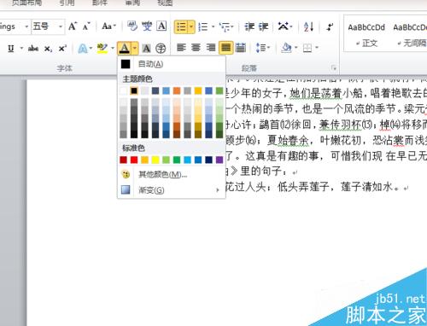Image resolution: width=427 pixels, height=326 pixels.
Task: Click the Distributed alignment icon
Action: [x=241, y=48]
